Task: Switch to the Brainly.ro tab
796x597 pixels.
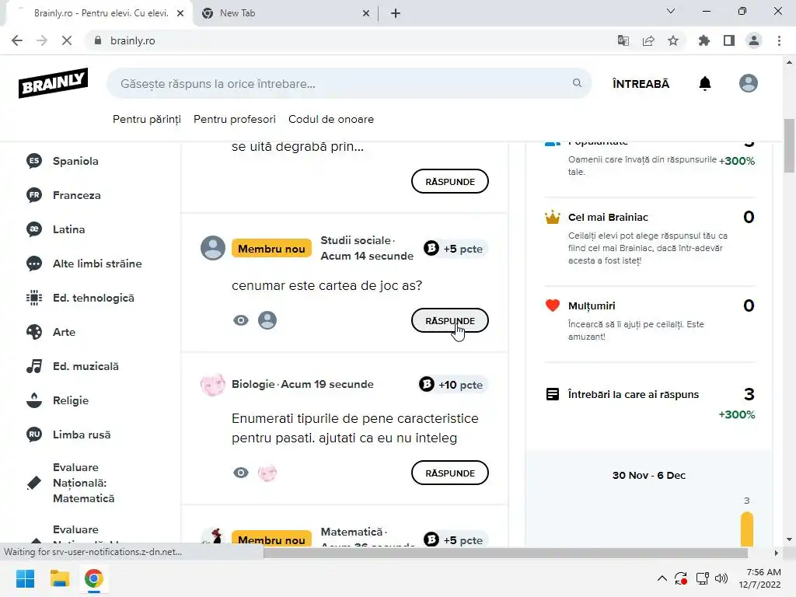Action: pos(99,13)
